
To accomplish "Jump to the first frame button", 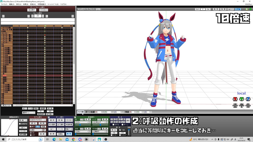I will click(x=3, y=16).
